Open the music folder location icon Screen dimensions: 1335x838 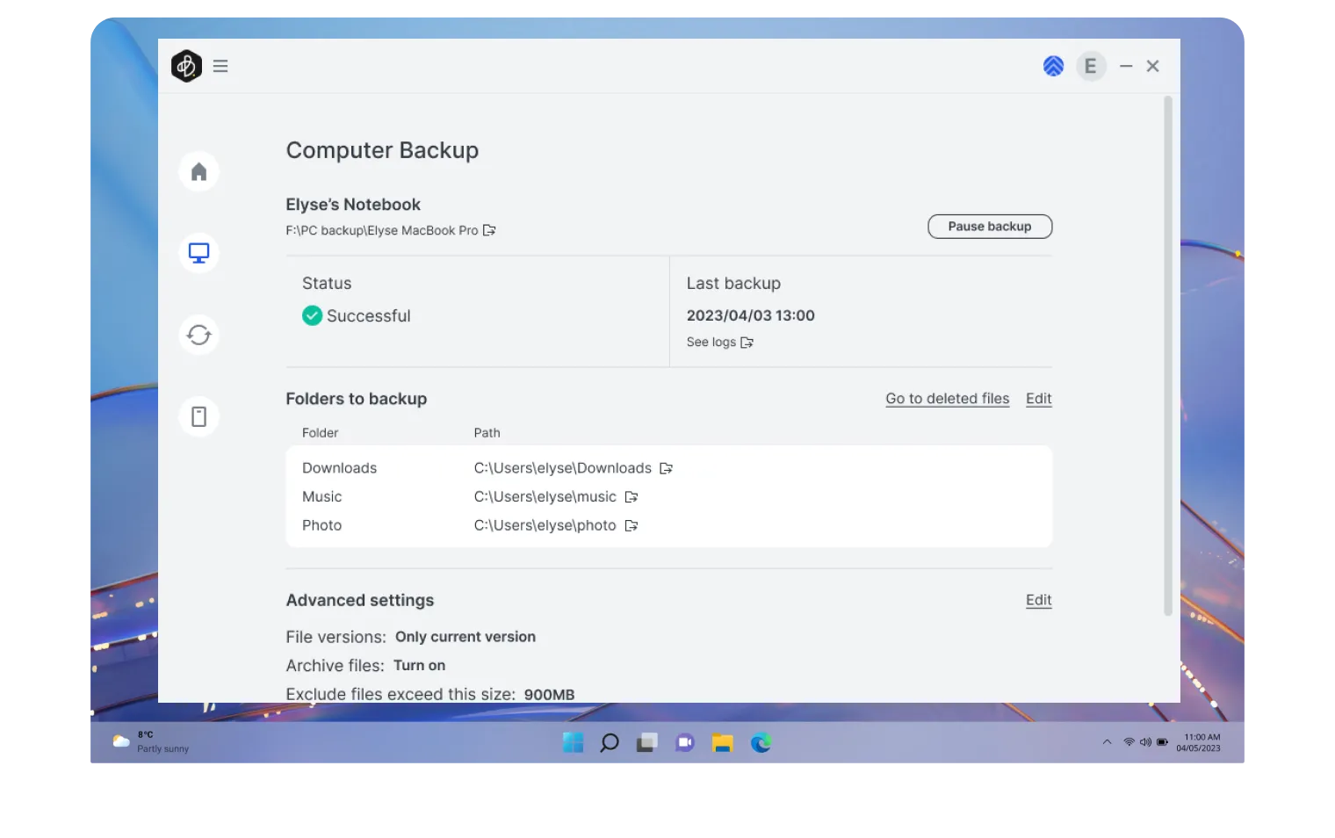pyautogui.click(x=631, y=496)
